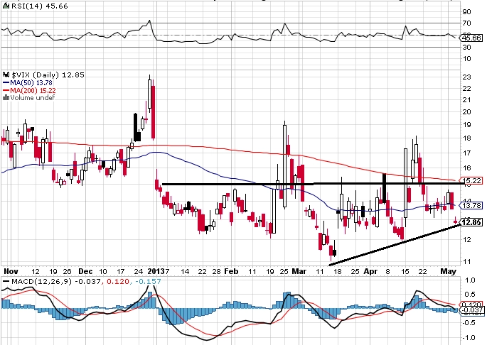Screen dimensions: 487x345
Task: Click the Apr month label on date axis
Action: pyautogui.click(x=371, y=271)
